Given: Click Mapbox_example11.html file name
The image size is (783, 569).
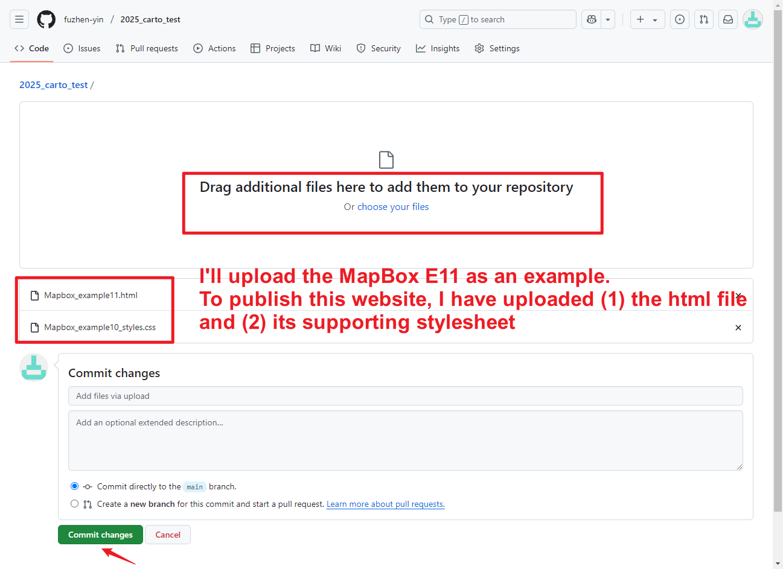Looking at the screenshot, I should point(91,295).
